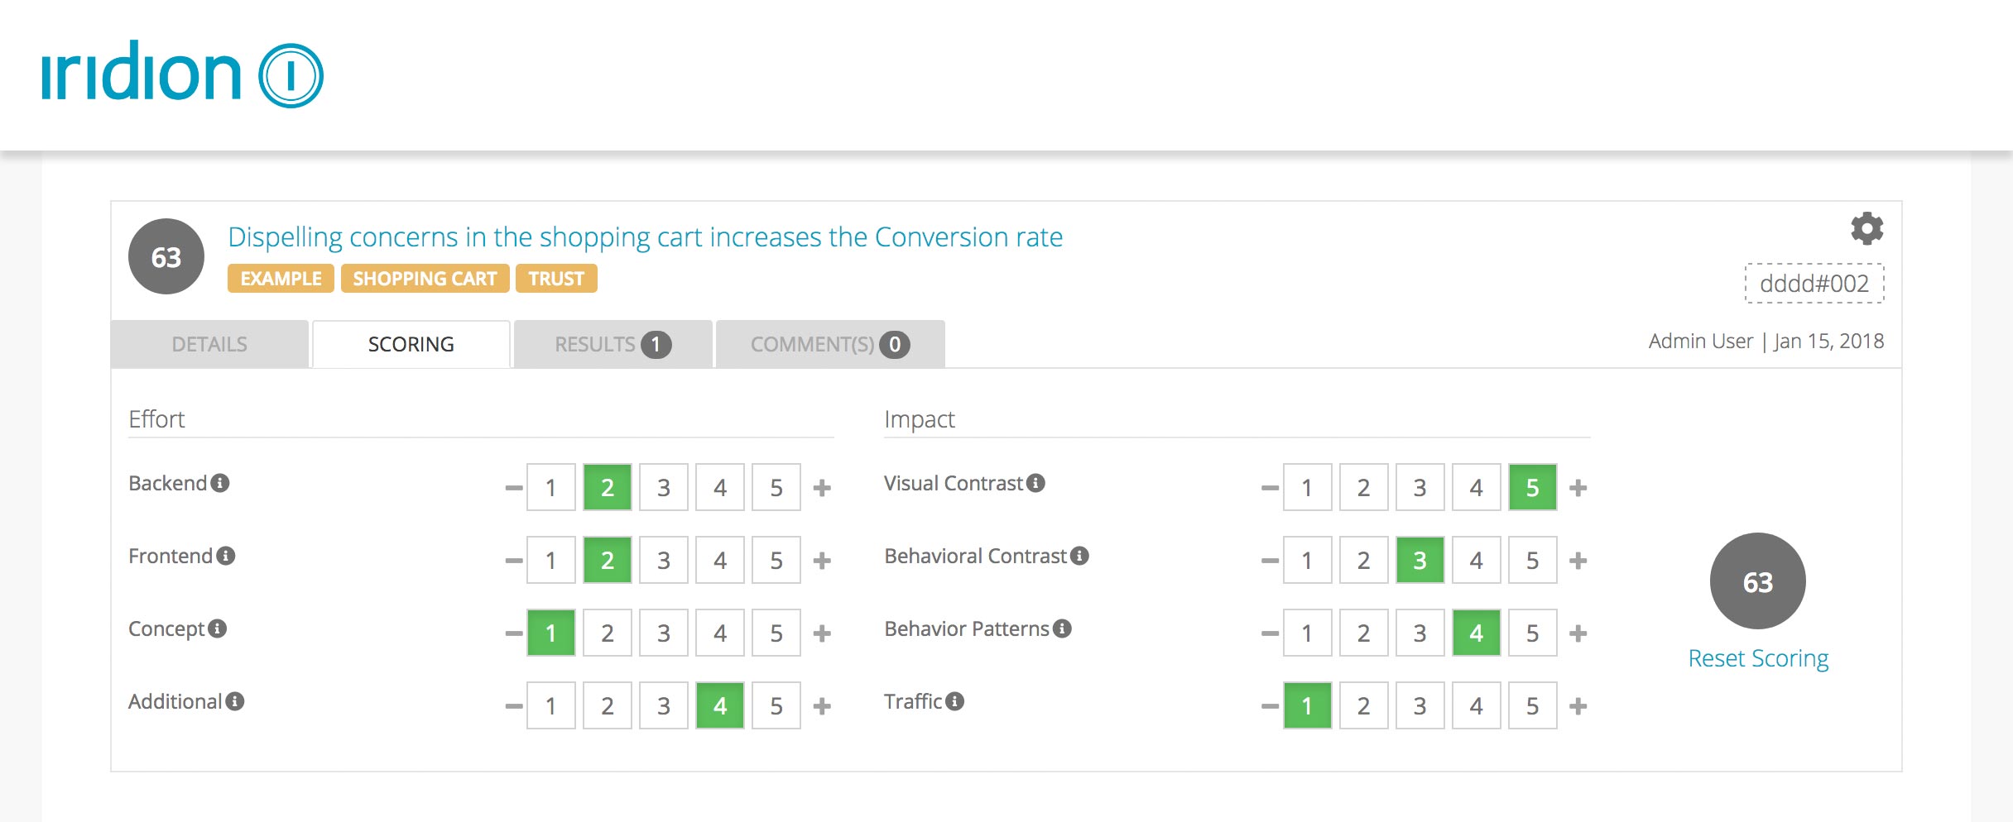Decrease Additional score with minus
The image size is (2013, 822).
514,706
